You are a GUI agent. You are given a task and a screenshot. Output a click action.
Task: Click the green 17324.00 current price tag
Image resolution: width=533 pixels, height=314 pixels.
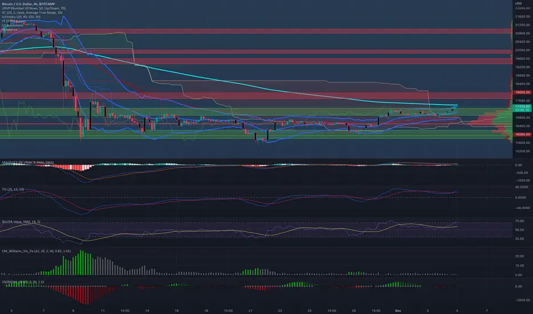523,108
